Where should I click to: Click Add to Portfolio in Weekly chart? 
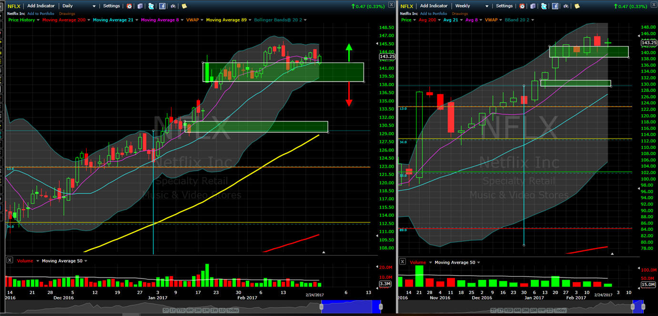[x=434, y=14]
